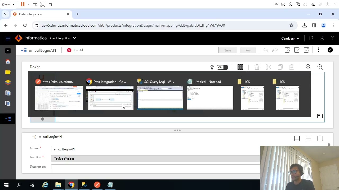
Task: Open the parameter panel (x) icon
Action: click(287, 50)
